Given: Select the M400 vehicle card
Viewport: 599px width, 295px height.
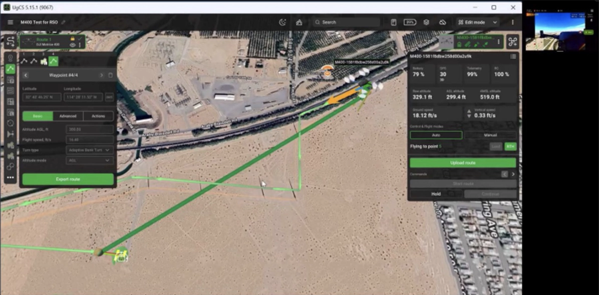Looking at the screenshot, I should [471, 41].
